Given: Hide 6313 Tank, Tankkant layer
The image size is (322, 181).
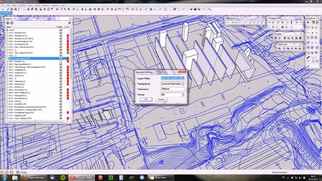Looking at the screenshot, I should pos(61,118).
